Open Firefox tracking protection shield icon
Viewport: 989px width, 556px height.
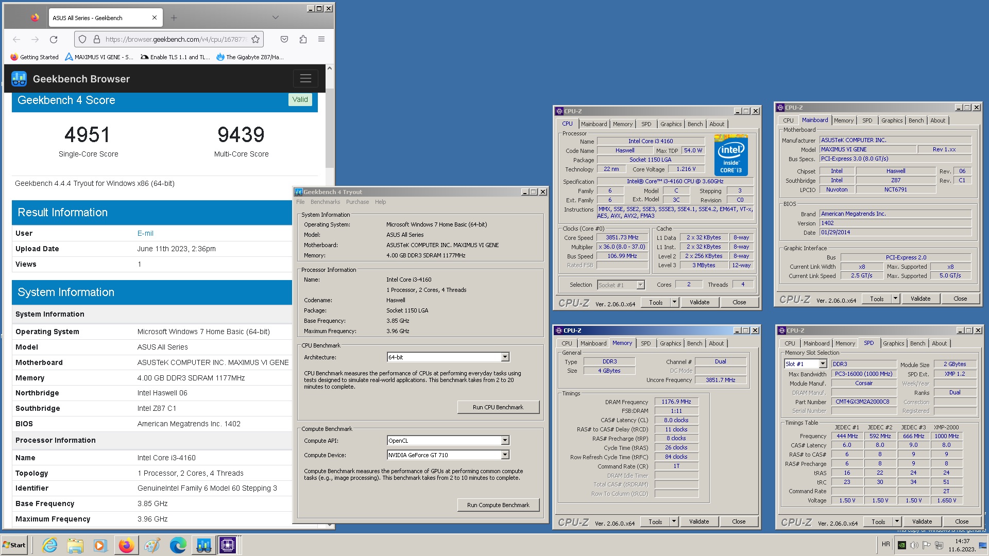[x=82, y=39]
